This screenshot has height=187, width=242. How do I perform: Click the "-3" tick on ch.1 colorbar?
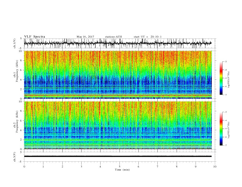click(226, 61)
